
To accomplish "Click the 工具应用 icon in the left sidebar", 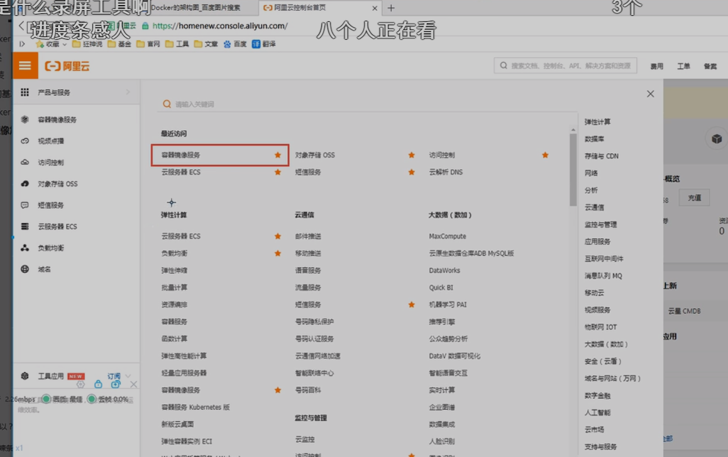I will point(25,376).
